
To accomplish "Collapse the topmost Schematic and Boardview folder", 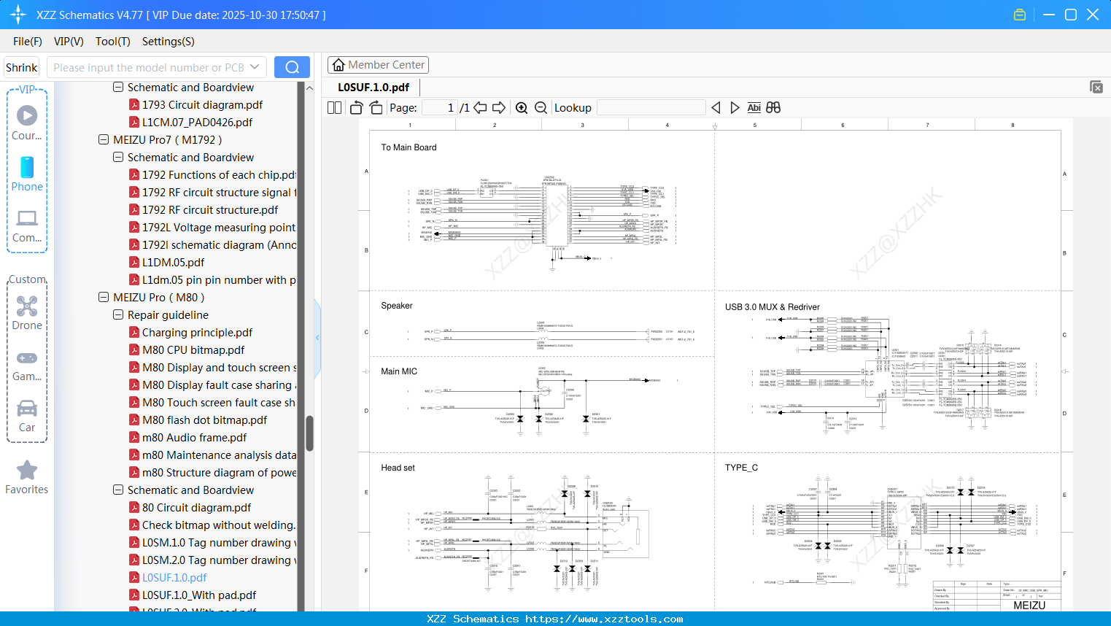I will pos(118,87).
